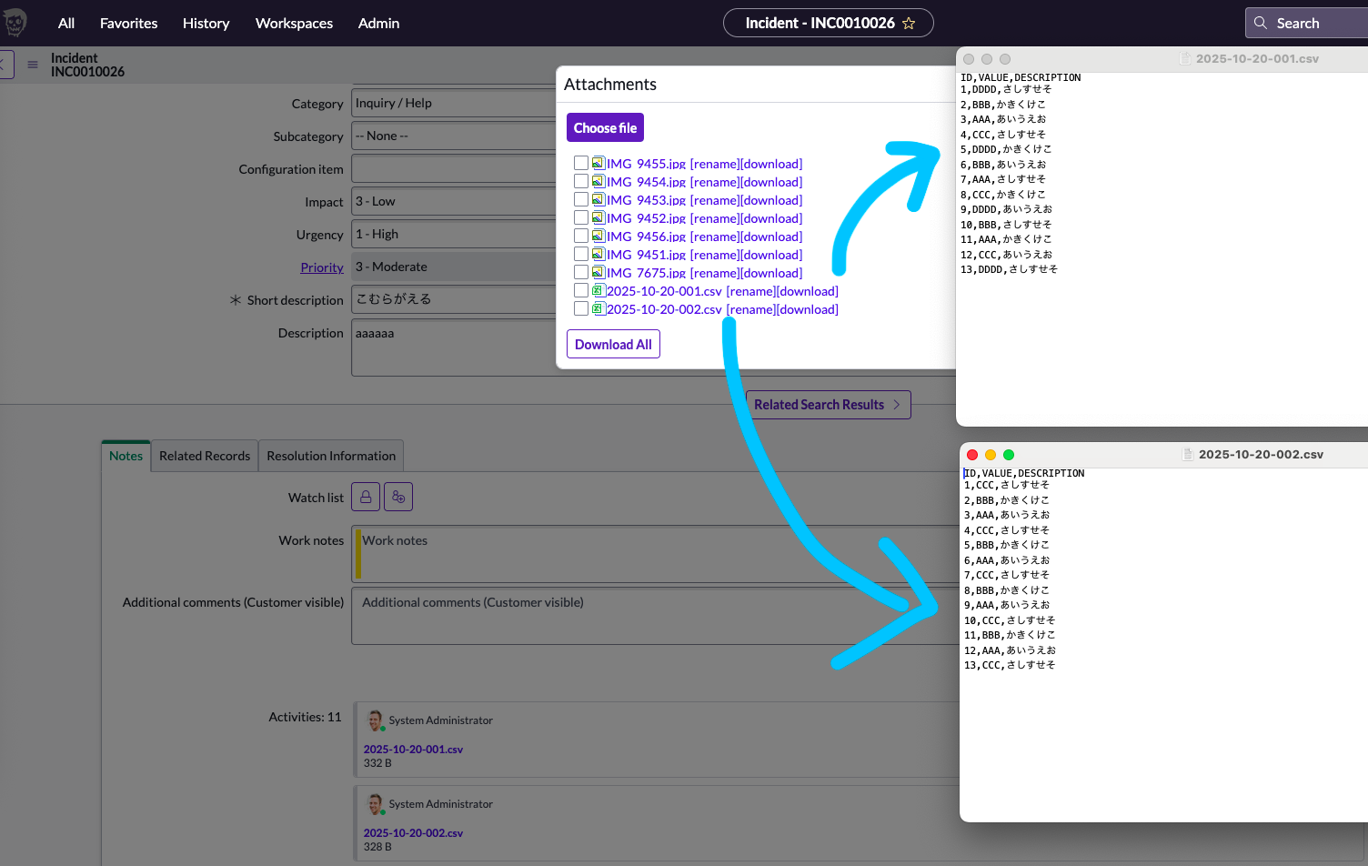Download the 2025-10-20-001.csv attachment
This screenshot has height=866, width=1368.
pyautogui.click(x=808, y=291)
